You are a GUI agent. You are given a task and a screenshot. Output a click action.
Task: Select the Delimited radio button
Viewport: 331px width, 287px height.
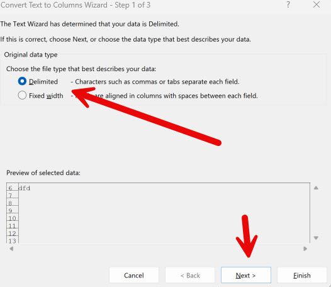pyautogui.click(x=22, y=81)
